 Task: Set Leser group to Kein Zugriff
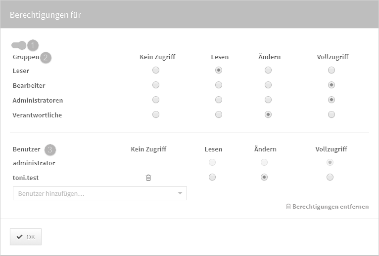click(156, 71)
